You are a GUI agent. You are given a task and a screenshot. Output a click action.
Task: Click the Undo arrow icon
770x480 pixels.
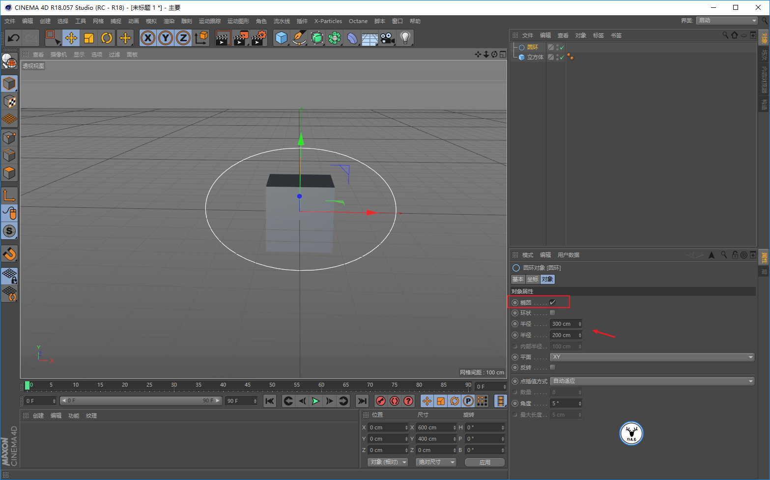(x=14, y=38)
